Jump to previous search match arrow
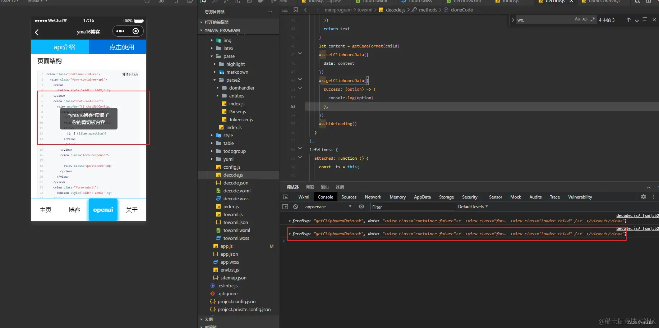This screenshot has height=328, width=659. tap(628, 20)
